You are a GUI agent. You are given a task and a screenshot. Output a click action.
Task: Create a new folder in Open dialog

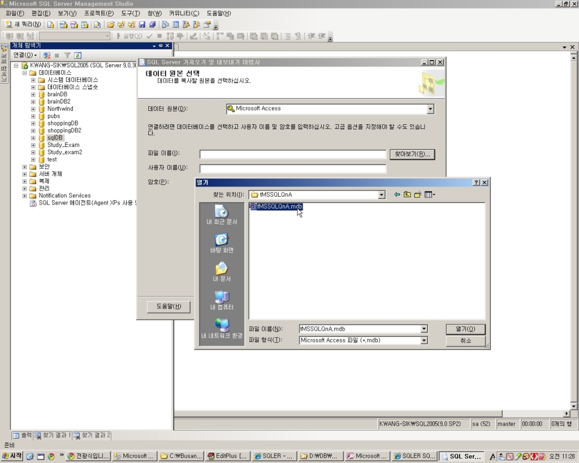click(x=418, y=194)
